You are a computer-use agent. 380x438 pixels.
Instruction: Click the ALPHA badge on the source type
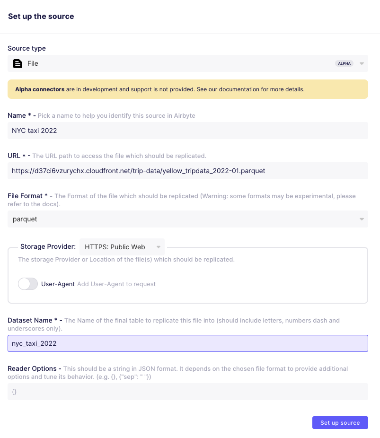click(344, 63)
